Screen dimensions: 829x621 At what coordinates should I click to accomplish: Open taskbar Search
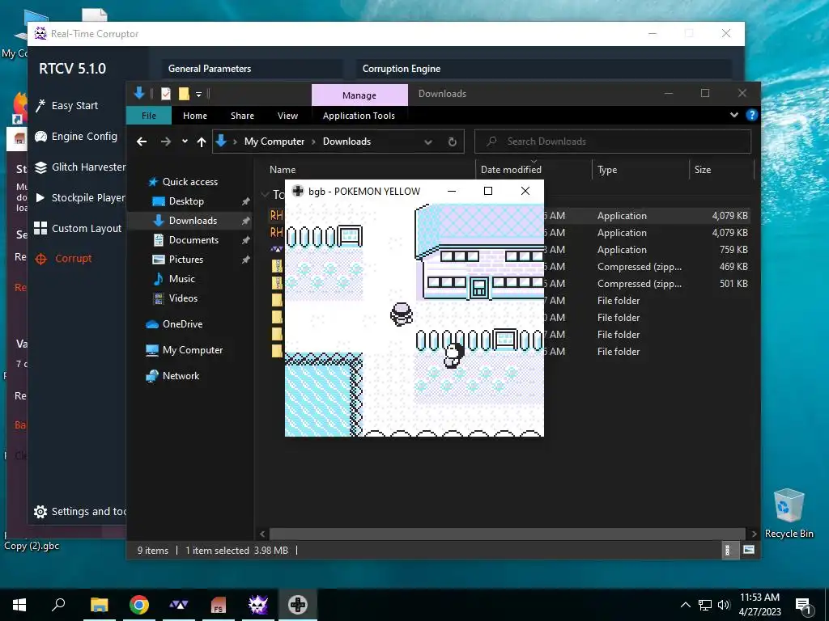[58, 605]
